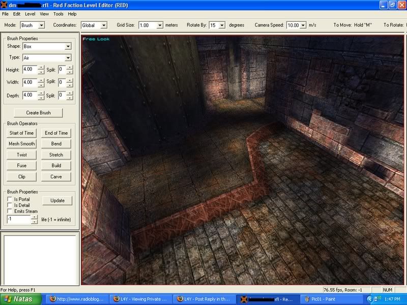
Task: Expand the Mode dropdown
Action: [x=42, y=25]
